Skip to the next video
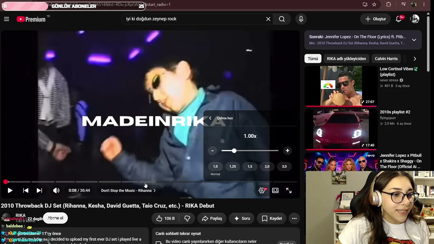This screenshot has width=434, height=244. (39, 190)
